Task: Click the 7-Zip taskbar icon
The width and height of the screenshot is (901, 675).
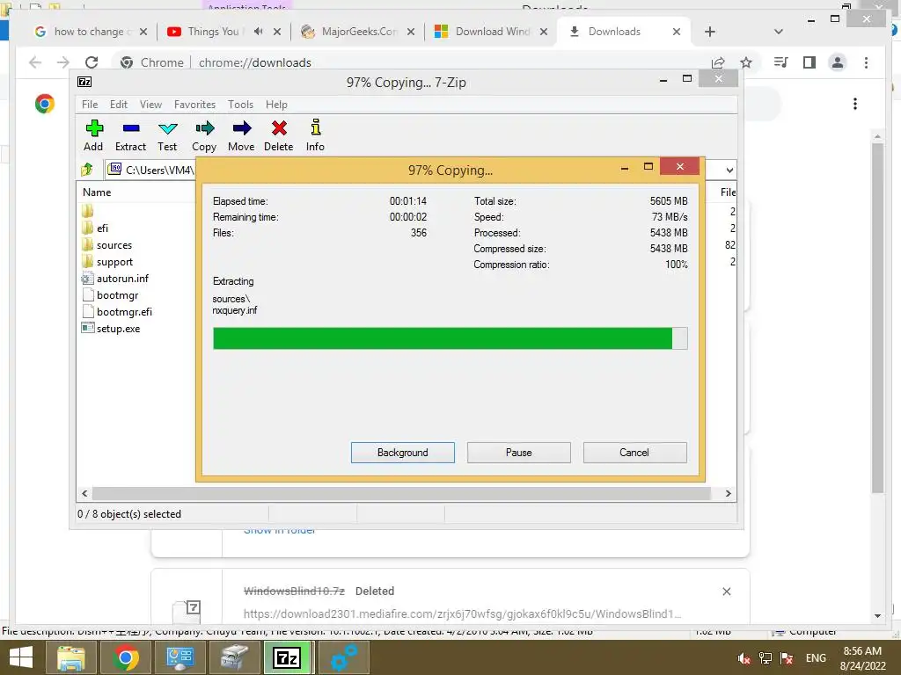Action: [288, 657]
